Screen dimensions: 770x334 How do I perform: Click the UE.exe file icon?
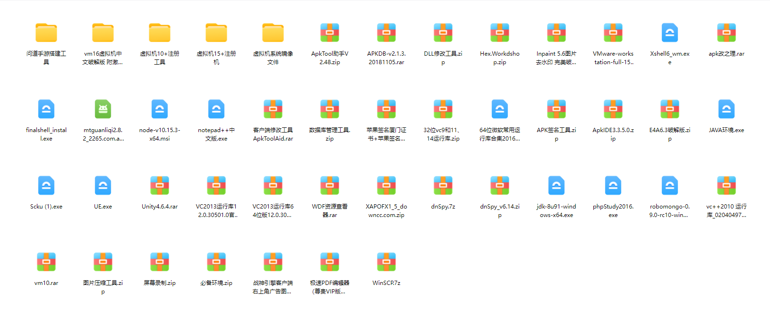[x=103, y=186]
